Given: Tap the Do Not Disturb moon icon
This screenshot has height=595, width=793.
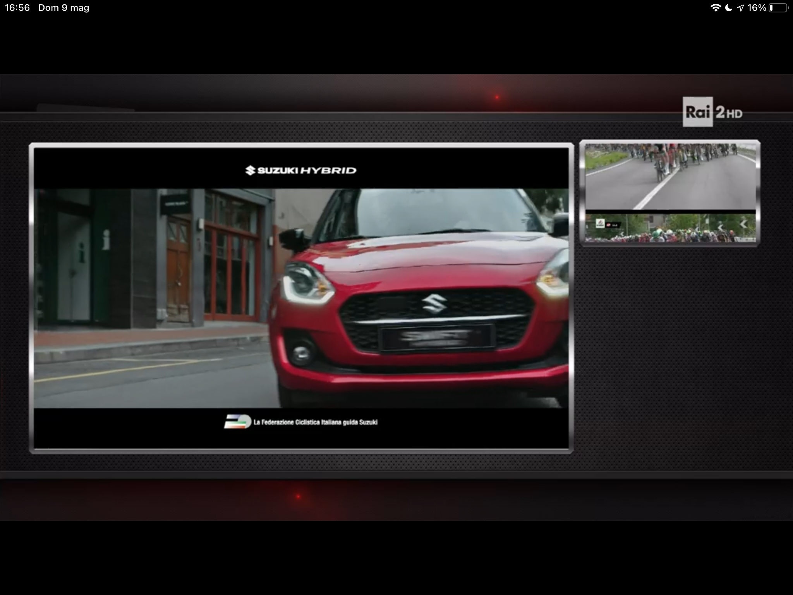Looking at the screenshot, I should 728,8.
